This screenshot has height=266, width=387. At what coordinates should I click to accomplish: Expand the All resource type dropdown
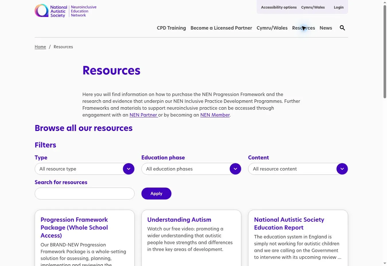85,169
